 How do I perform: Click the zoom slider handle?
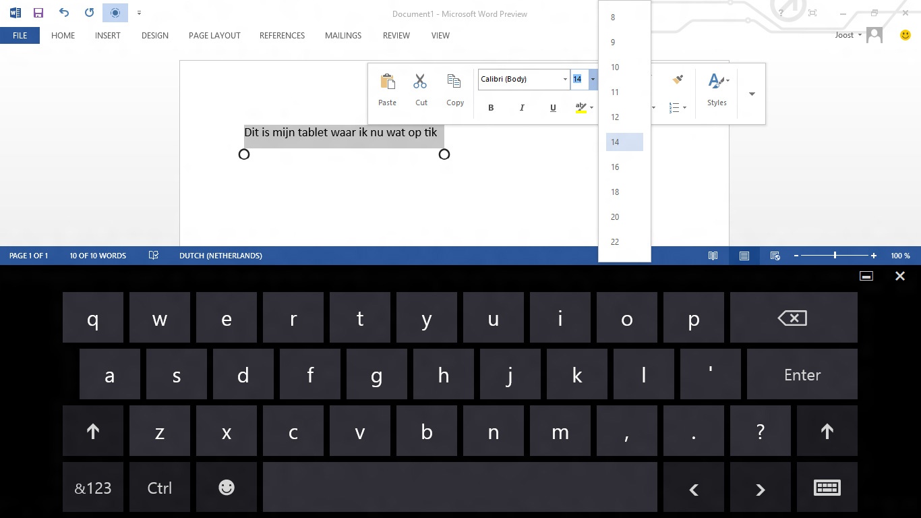[835, 256]
